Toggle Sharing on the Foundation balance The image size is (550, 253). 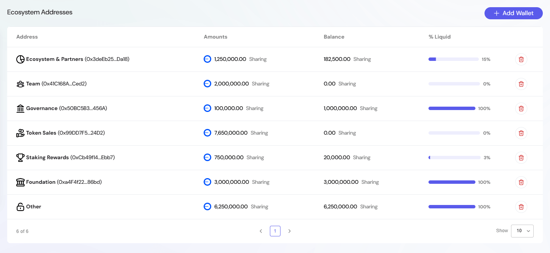pos(370,182)
